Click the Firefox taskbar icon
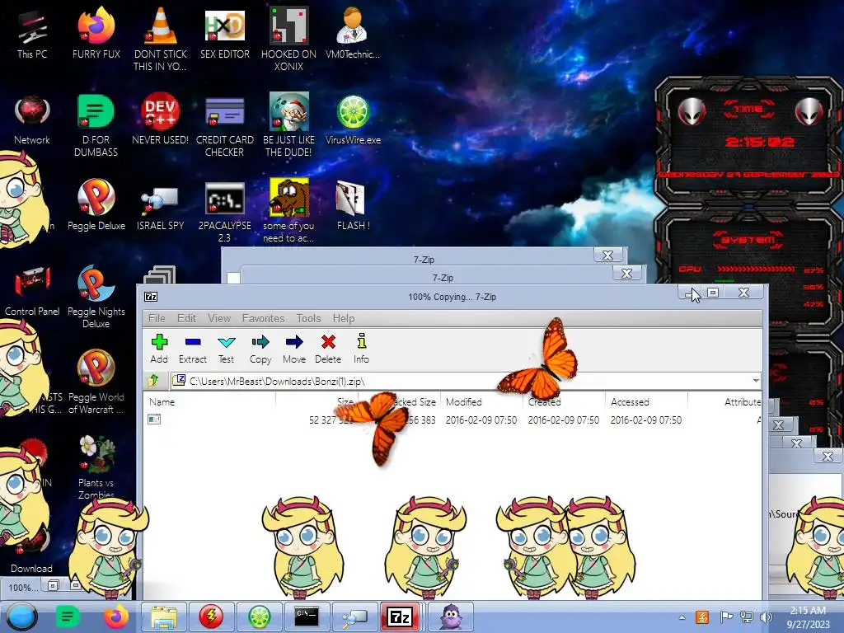844x633 pixels. (x=116, y=617)
